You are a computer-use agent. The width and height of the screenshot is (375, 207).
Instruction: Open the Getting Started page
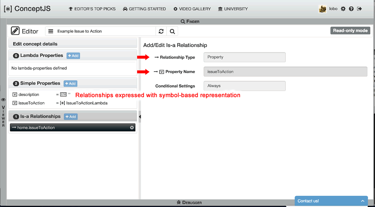[144, 9]
